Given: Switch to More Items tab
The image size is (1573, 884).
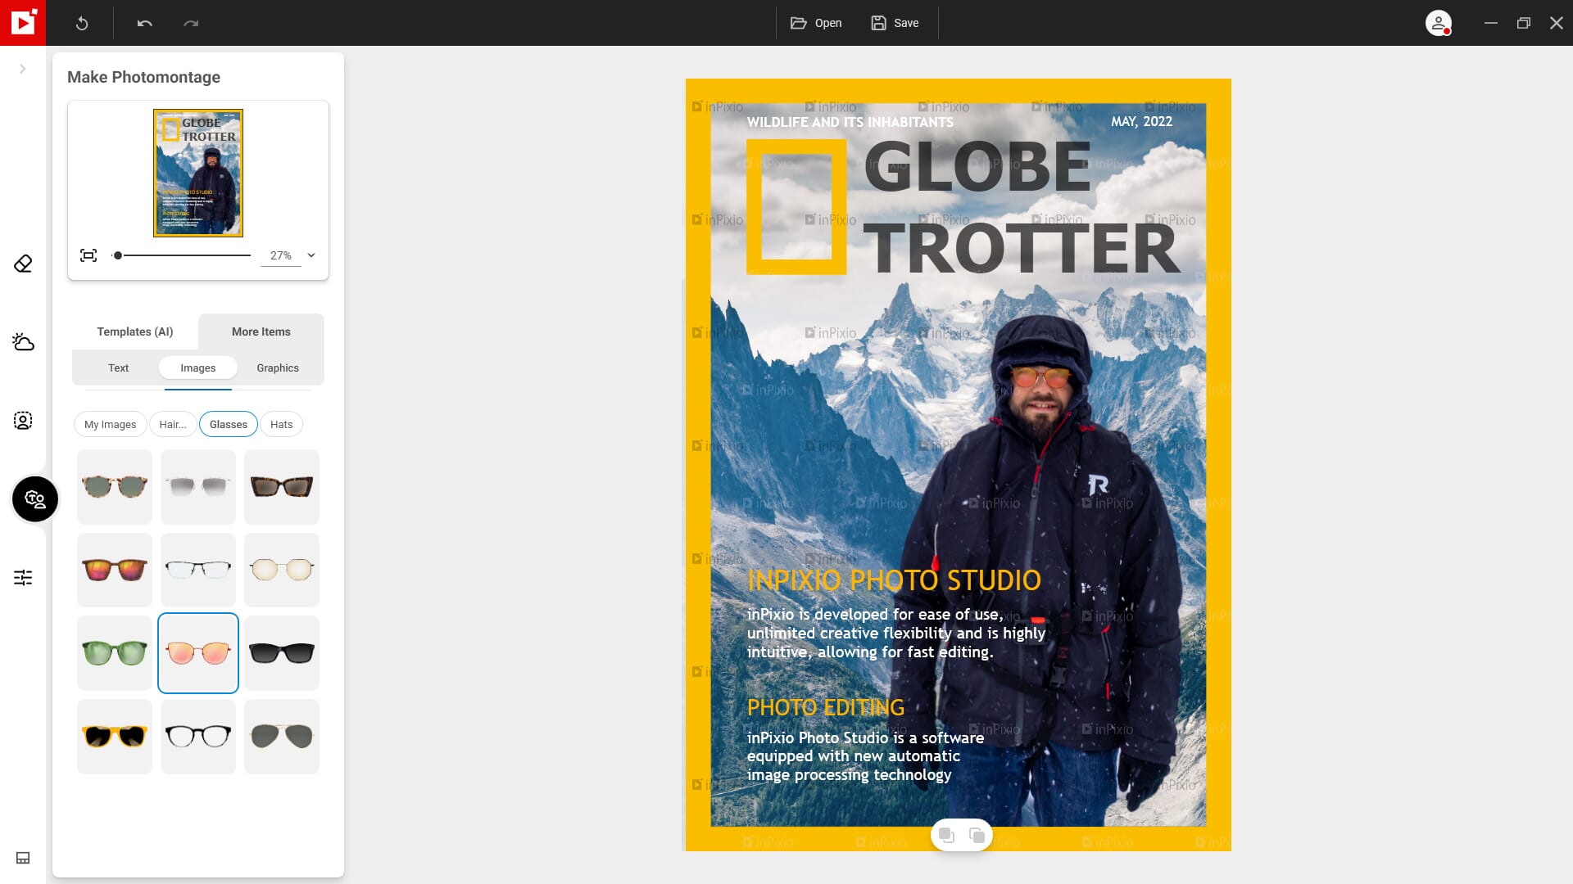Looking at the screenshot, I should pyautogui.click(x=261, y=331).
